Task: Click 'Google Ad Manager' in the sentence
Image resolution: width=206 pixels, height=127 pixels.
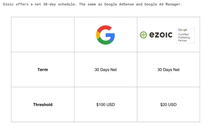Action: (x=162, y=4)
